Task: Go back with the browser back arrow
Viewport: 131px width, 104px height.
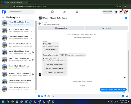Action: click(x=2, y=6)
